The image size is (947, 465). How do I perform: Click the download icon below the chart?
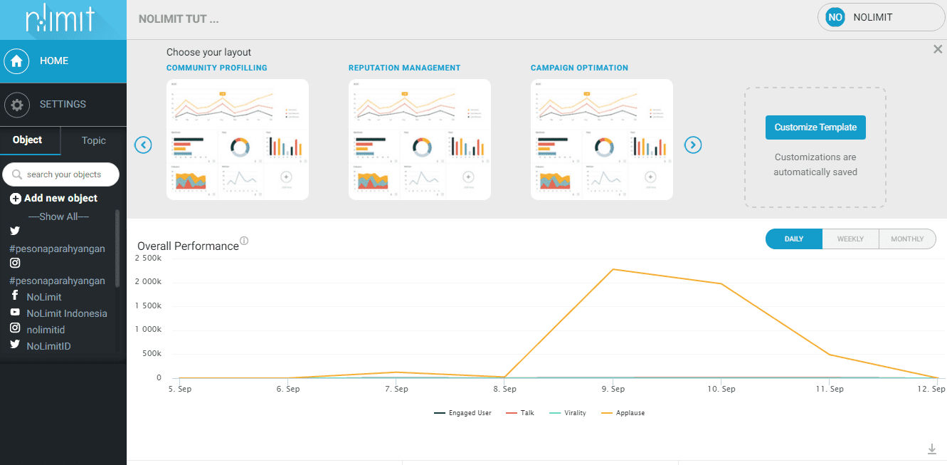click(x=932, y=449)
